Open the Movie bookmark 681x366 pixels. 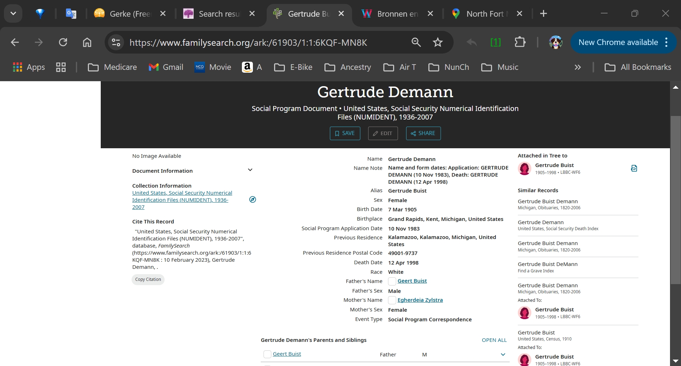[x=213, y=67]
